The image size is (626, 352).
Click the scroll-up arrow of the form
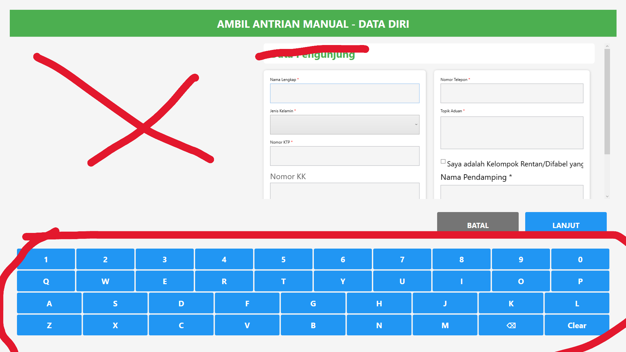click(x=607, y=46)
